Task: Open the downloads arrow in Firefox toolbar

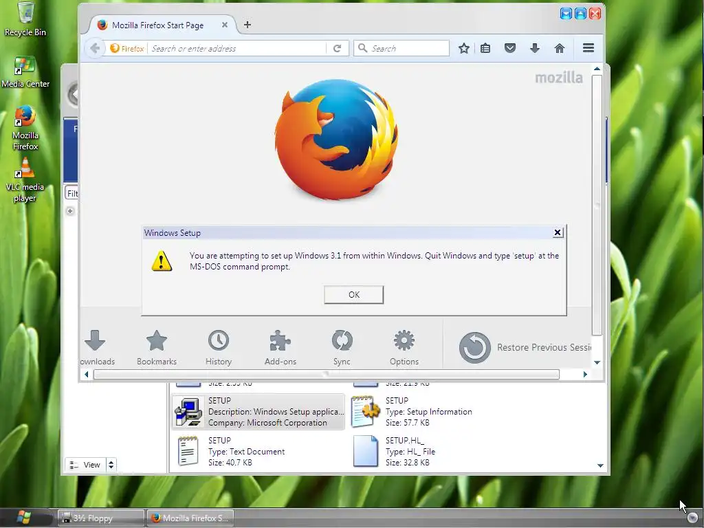Action: point(534,48)
